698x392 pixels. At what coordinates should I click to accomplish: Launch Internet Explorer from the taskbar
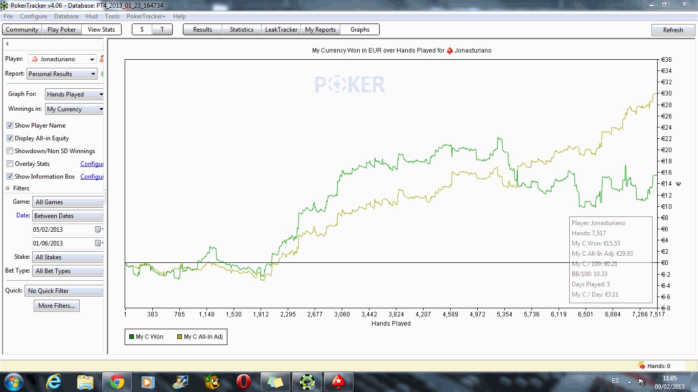(54, 382)
